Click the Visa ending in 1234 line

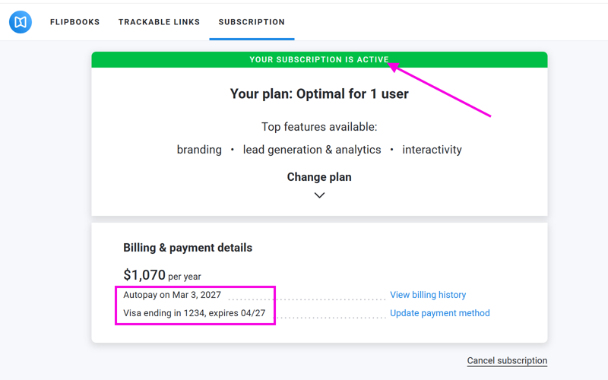tap(194, 313)
